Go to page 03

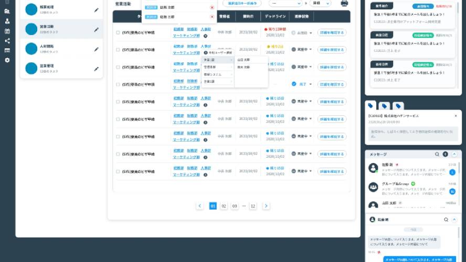pos(235,206)
